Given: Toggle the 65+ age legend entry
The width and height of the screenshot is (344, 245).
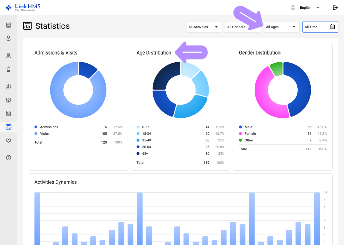Looking at the screenshot, I should click(145, 154).
